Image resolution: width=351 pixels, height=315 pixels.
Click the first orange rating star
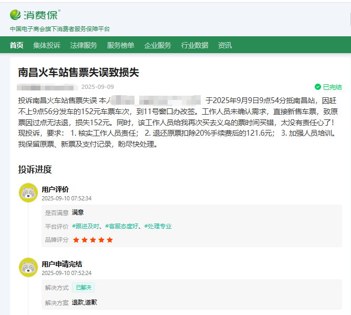coord(76,240)
